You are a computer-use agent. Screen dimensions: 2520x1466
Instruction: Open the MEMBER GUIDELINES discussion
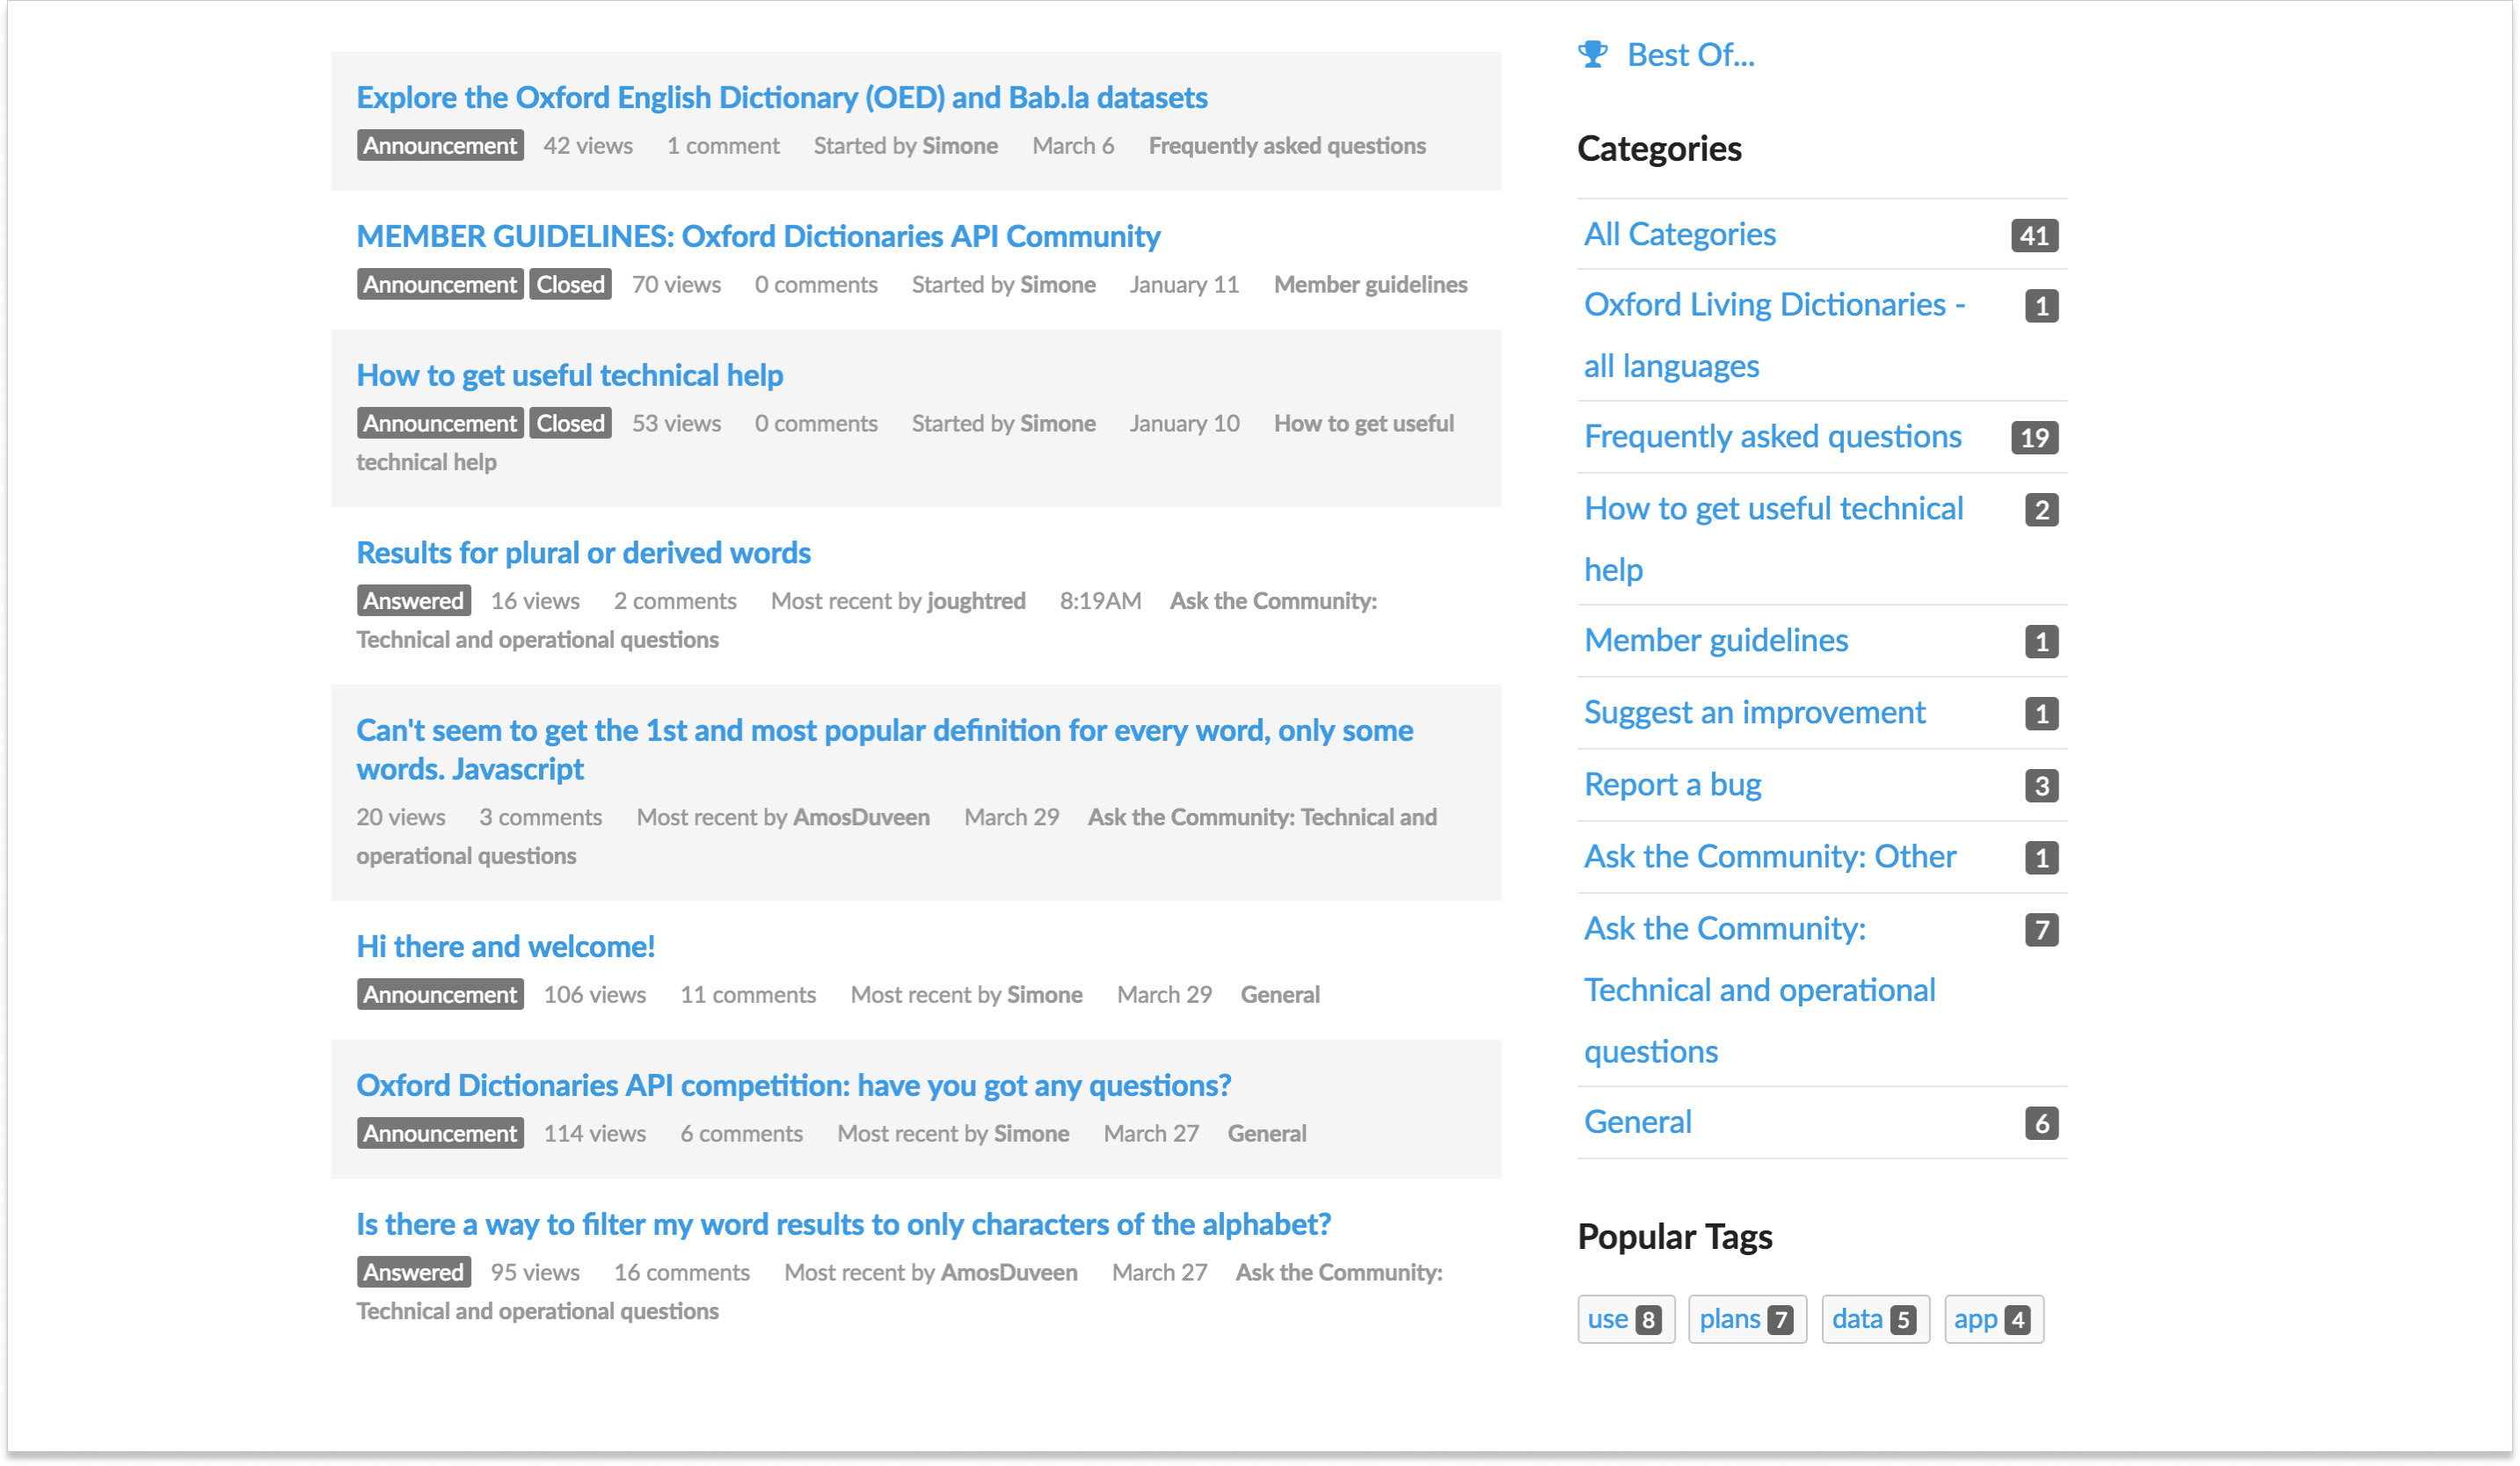click(758, 236)
